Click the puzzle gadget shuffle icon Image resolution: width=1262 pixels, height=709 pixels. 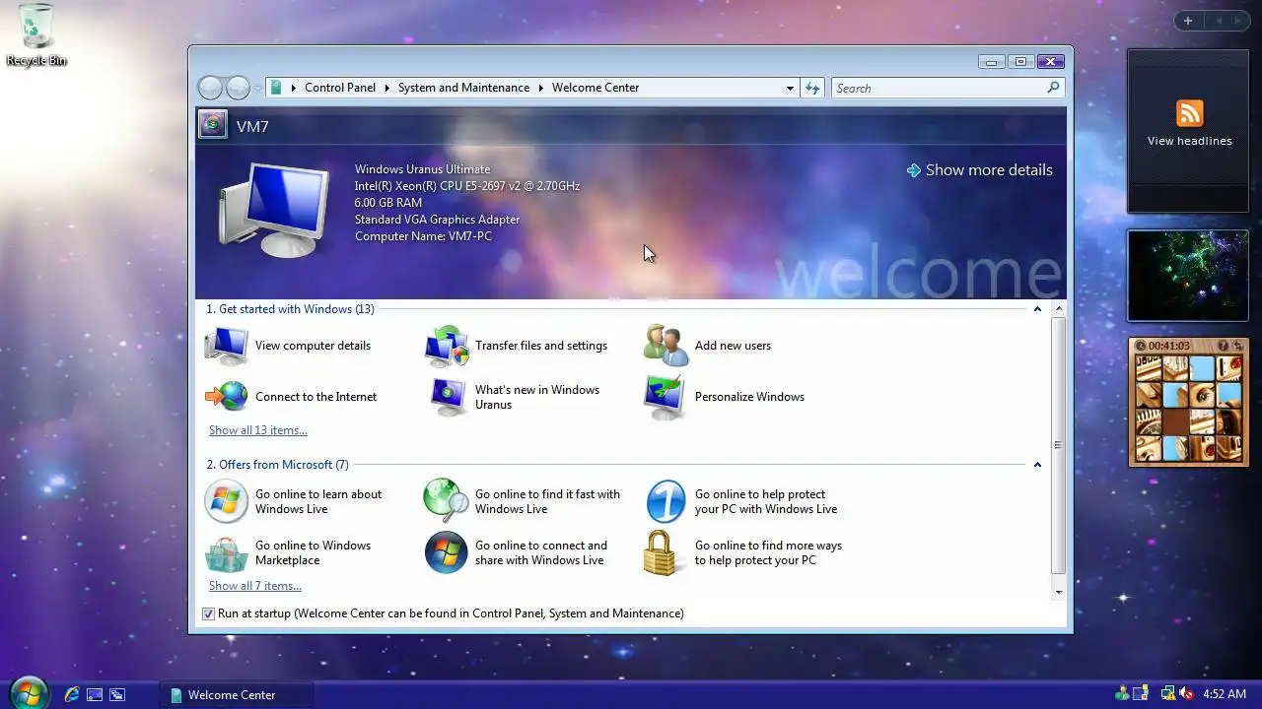click(1238, 346)
